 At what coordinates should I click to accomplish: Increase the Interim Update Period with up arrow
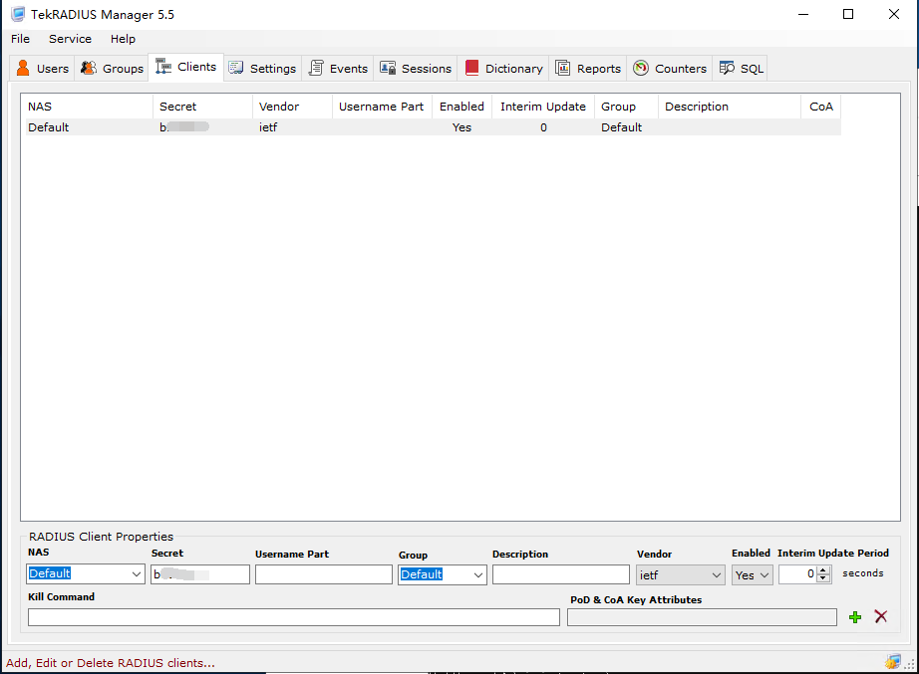(823, 570)
